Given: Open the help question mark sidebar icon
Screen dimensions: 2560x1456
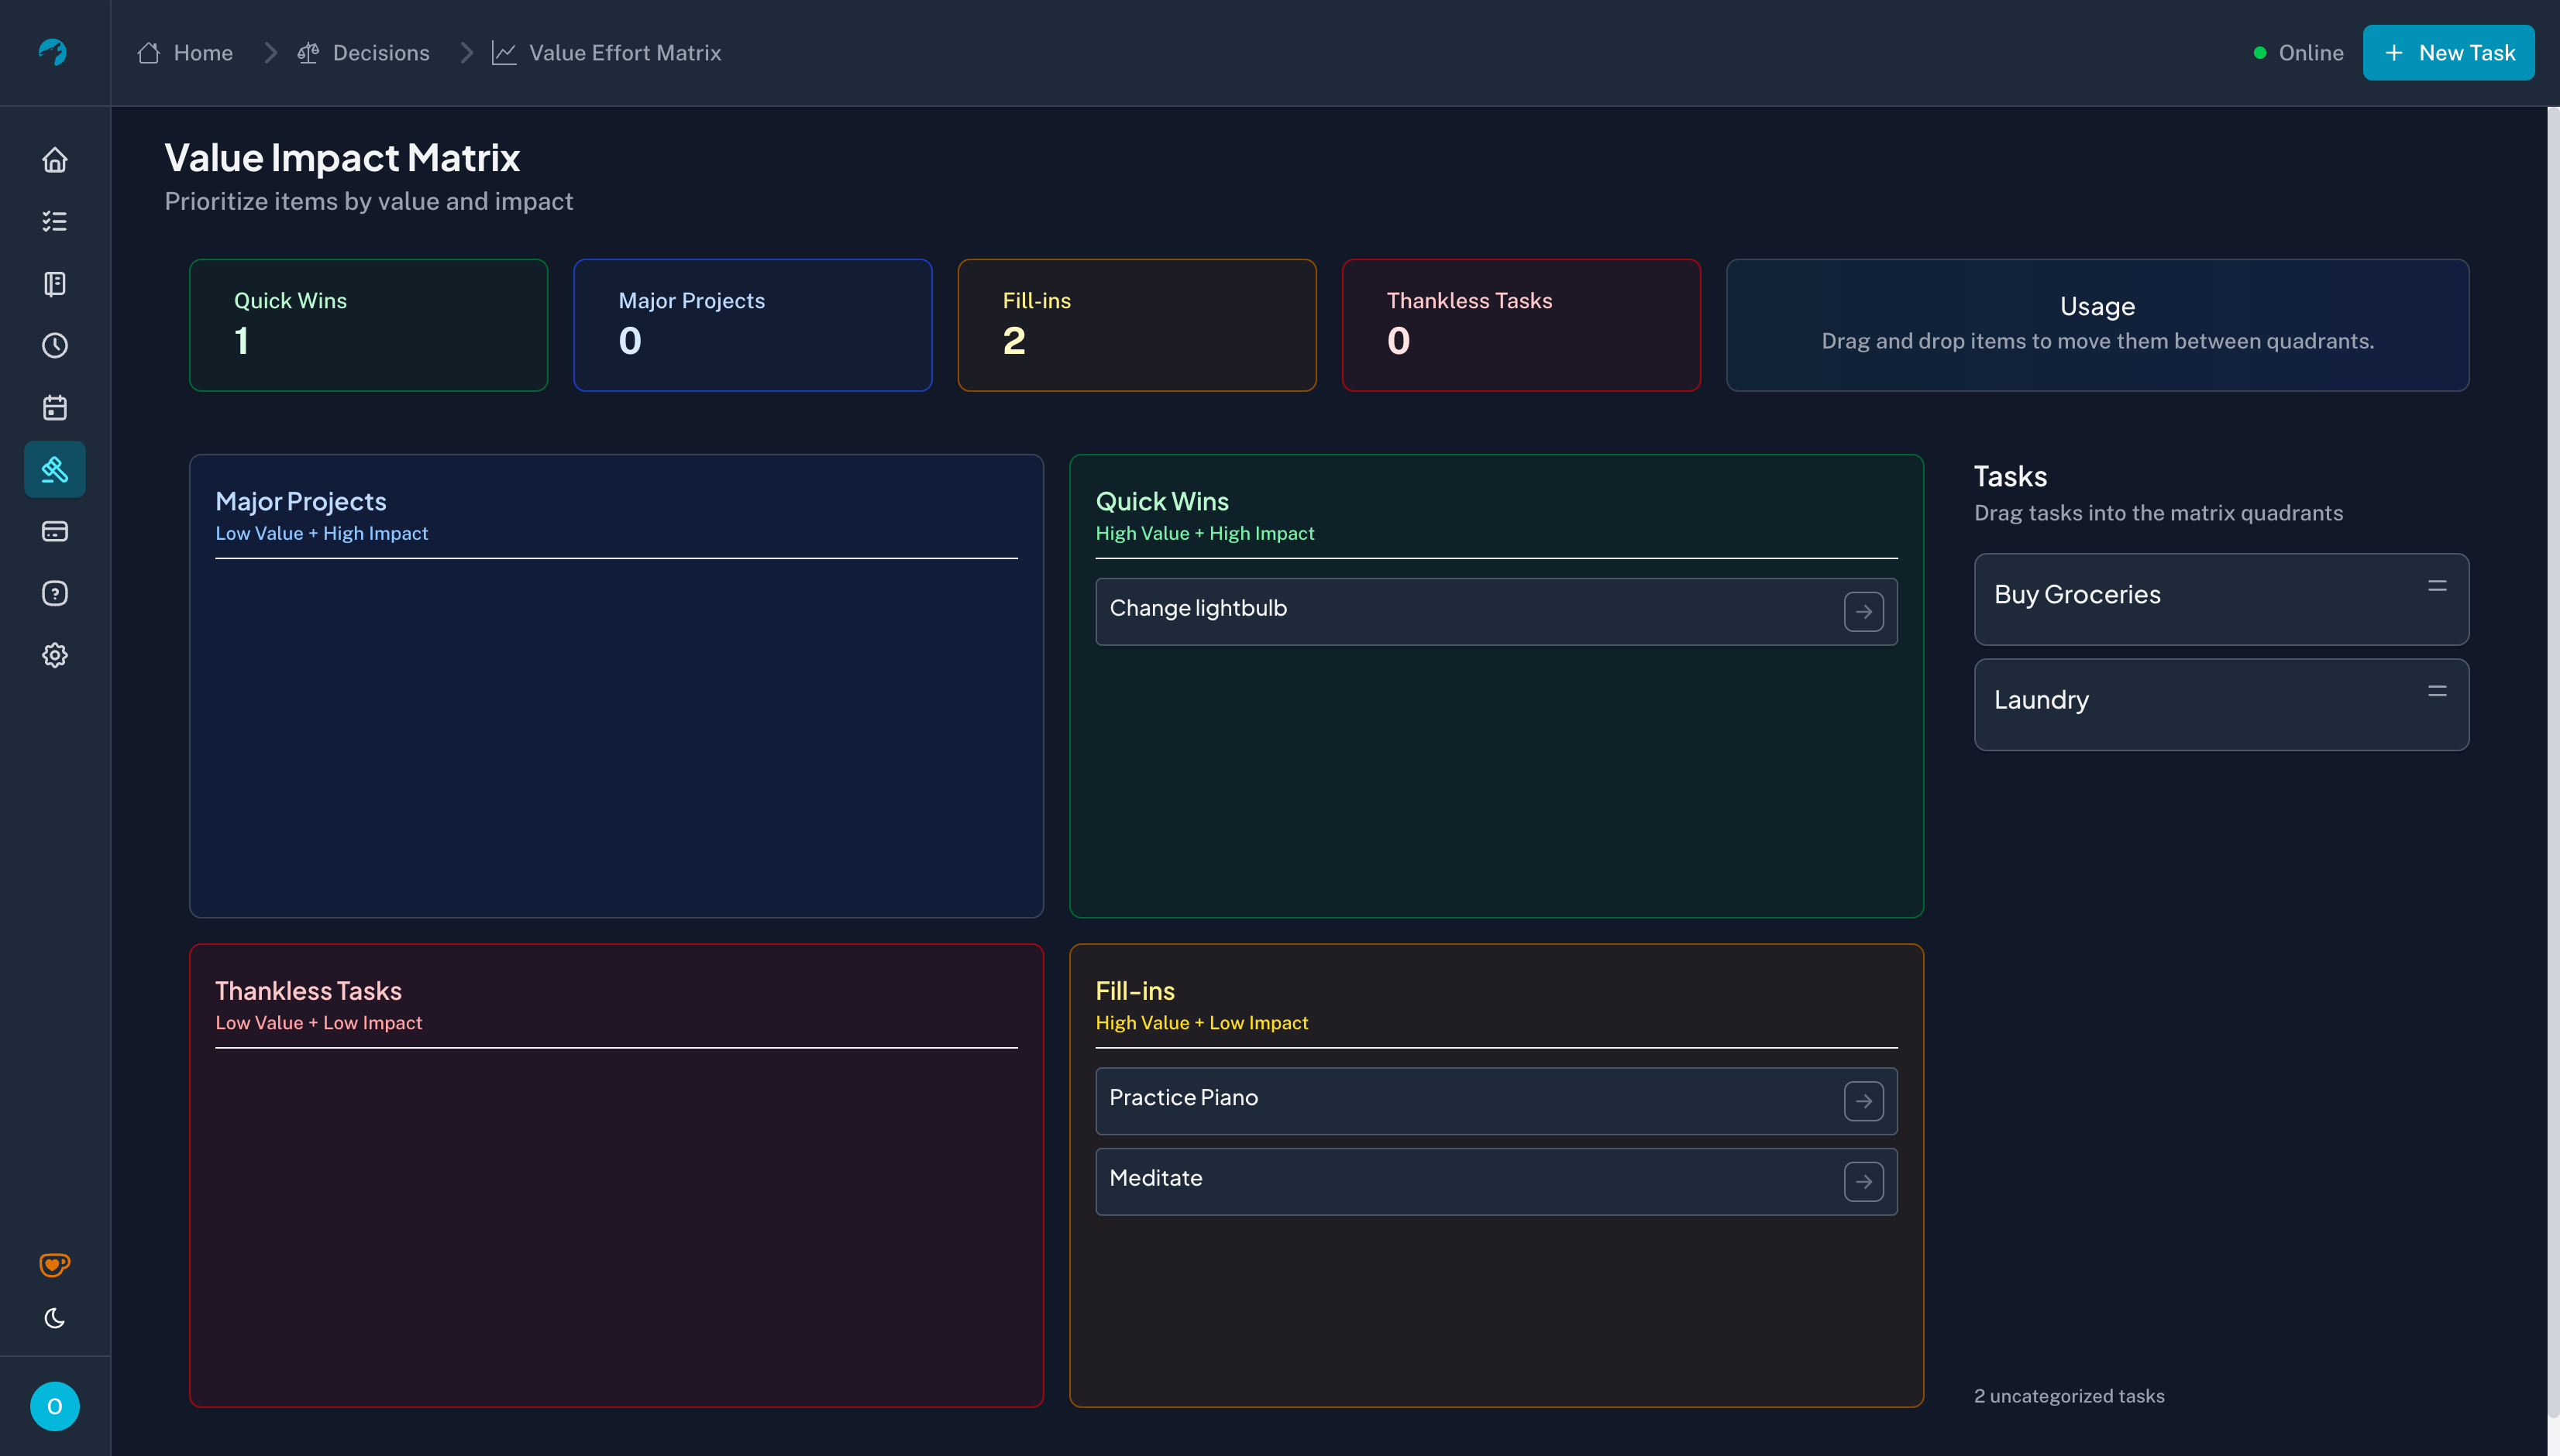Looking at the screenshot, I should point(55,593).
